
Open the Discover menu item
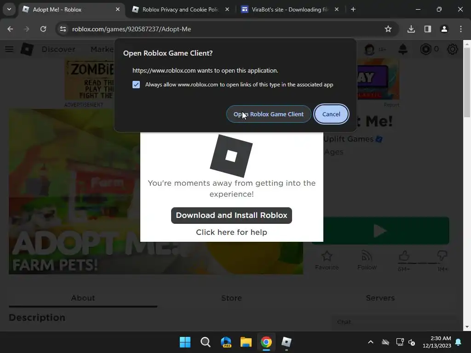tap(58, 49)
